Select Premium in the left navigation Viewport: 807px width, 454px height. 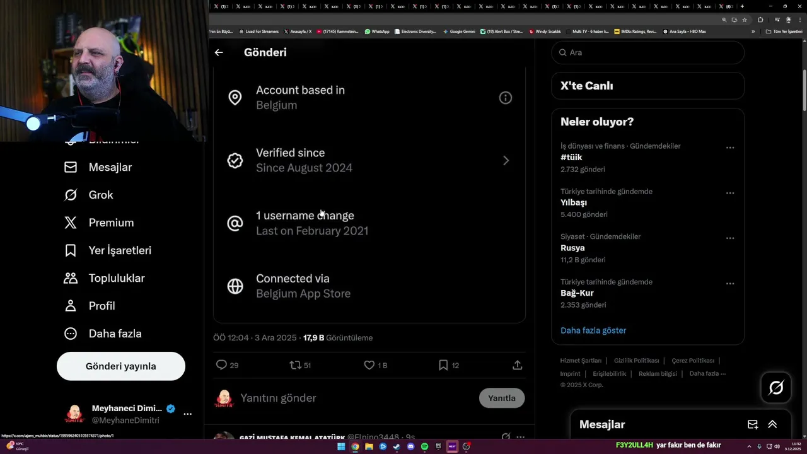[99, 223]
